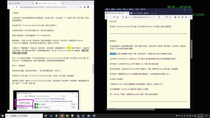The height and width of the screenshot is (118, 210).
Task: Open the first menu (File) in Firefox menu bar
Action: [108, 9]
